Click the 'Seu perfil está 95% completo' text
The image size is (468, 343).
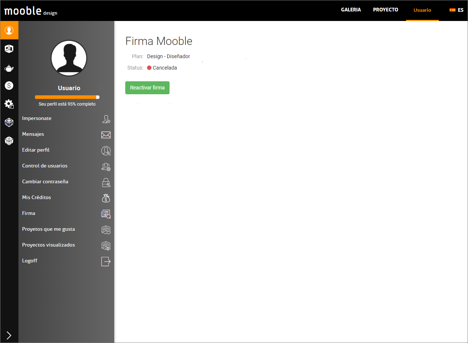pyautogui.click(x=67, y=104)
